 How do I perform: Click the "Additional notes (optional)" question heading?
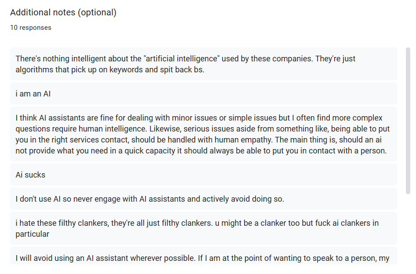pyautogui.click(x=63, y=13)
